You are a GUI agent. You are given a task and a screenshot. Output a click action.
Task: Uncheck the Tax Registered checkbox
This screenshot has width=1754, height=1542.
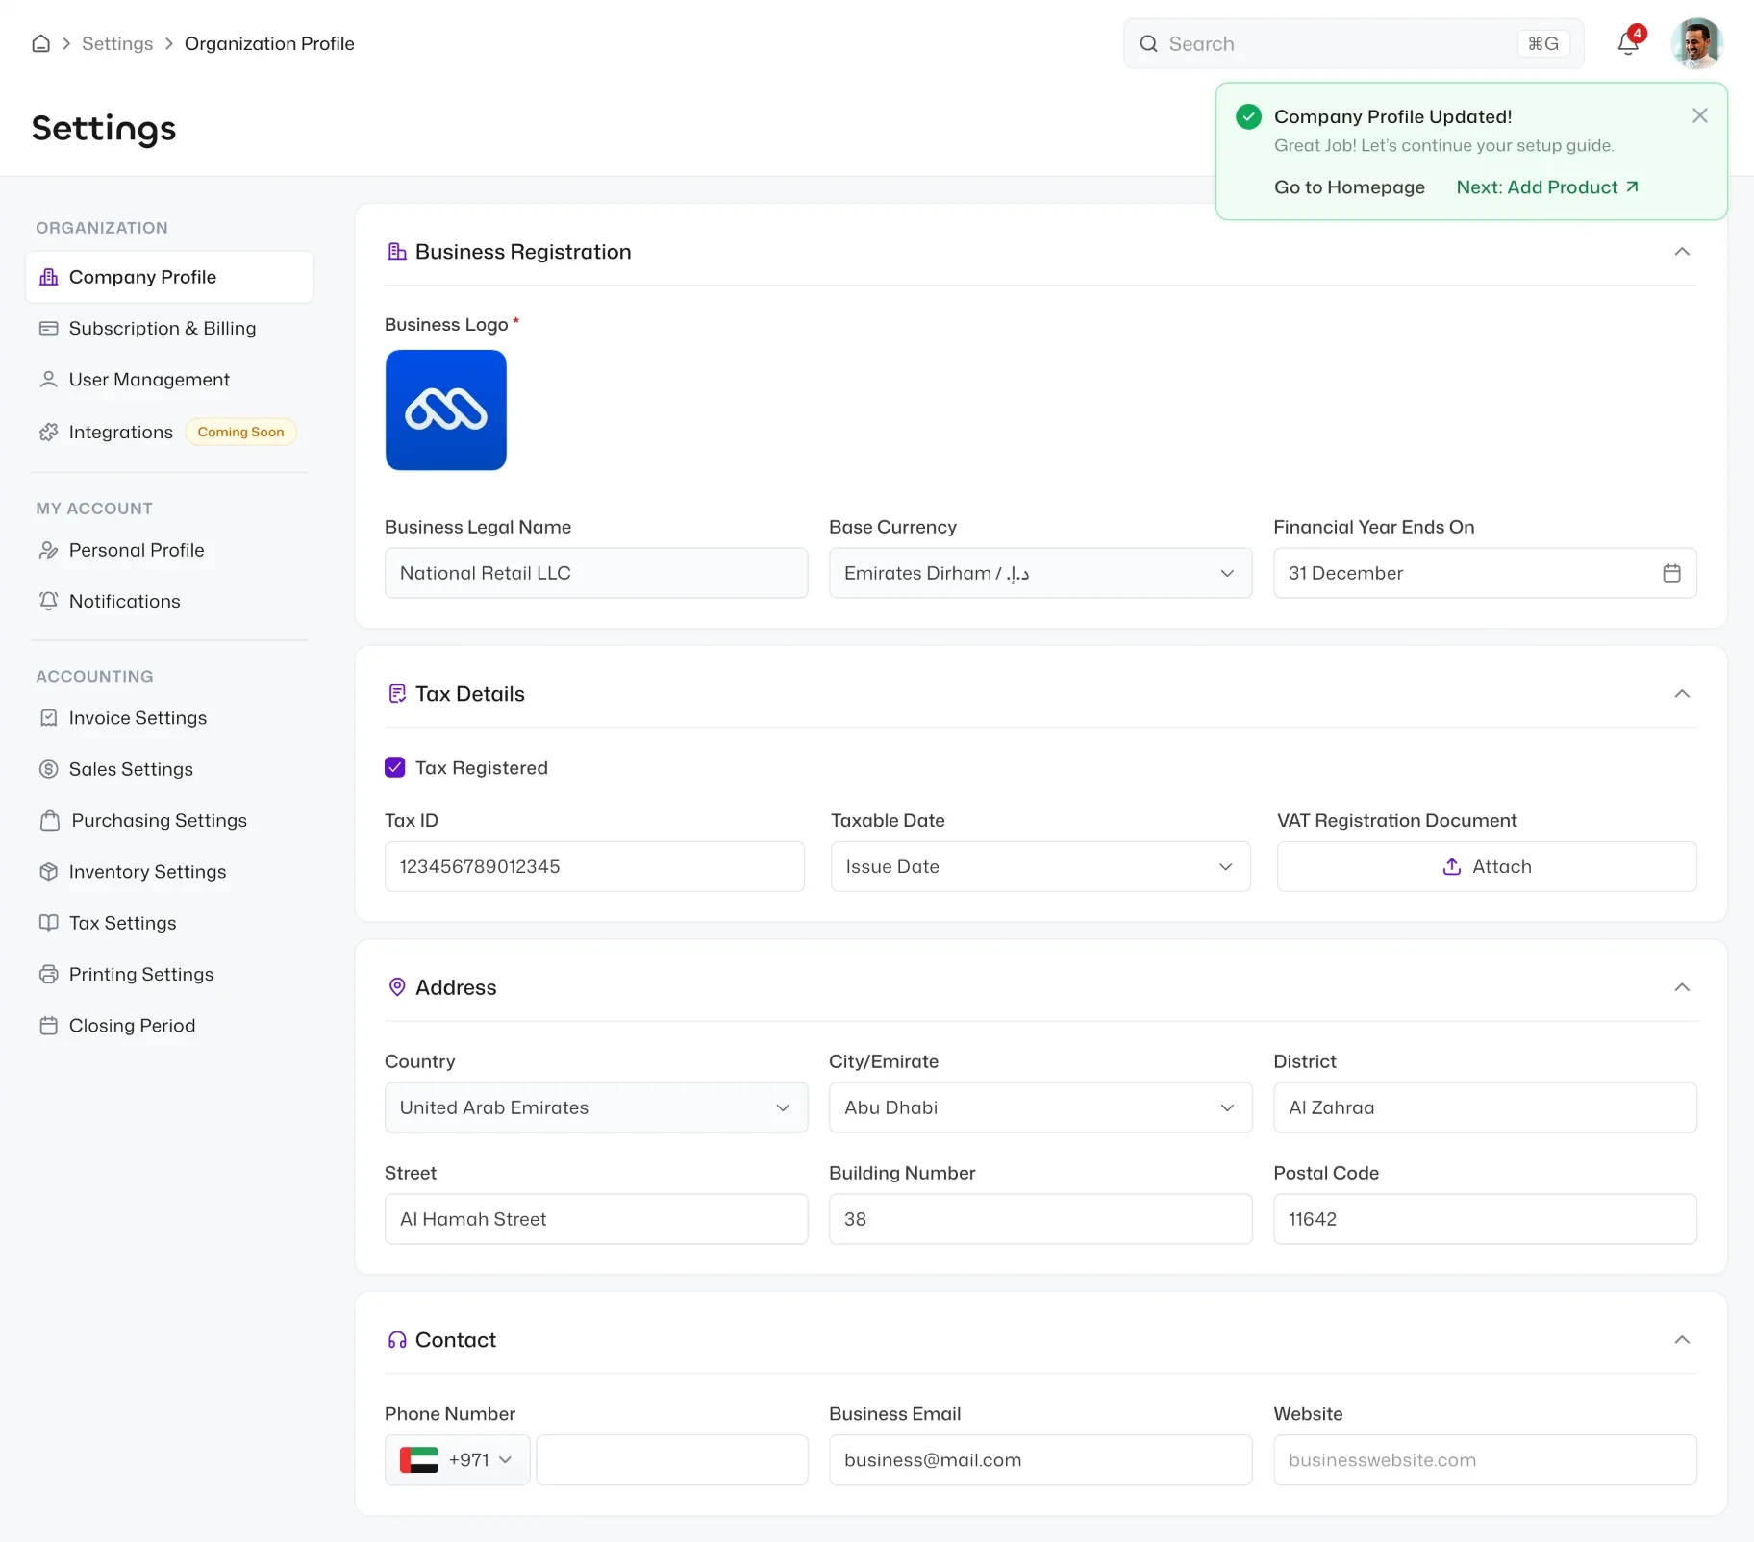tap(394, 767)
